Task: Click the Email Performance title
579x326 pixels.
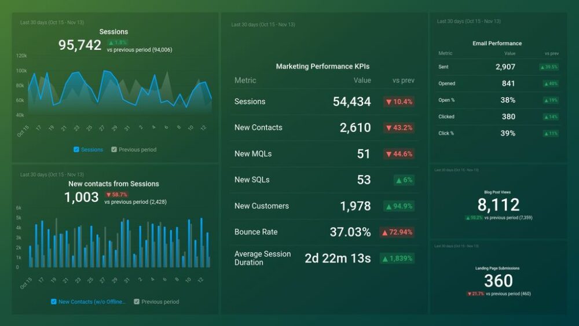Action: click(497, 43)
